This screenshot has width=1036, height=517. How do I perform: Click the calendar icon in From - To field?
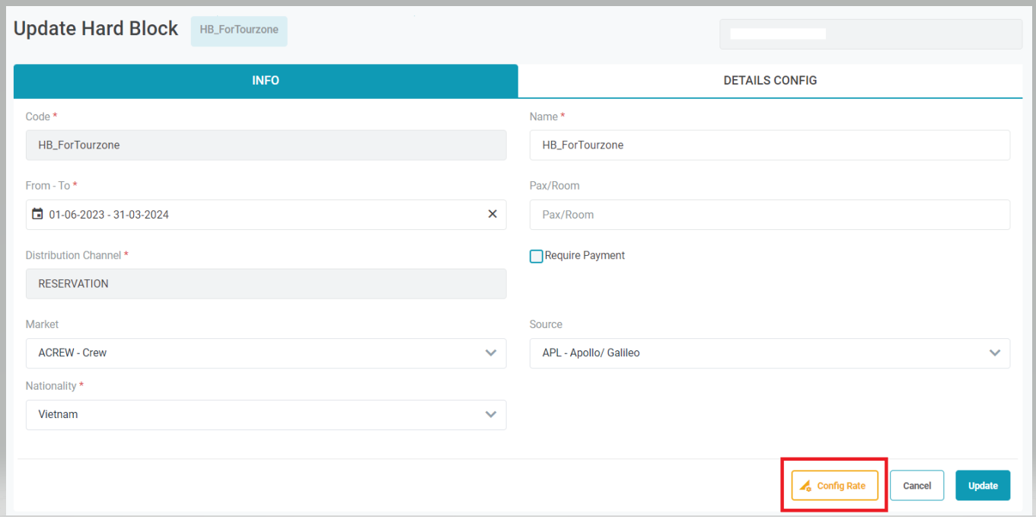click(37, 215)
